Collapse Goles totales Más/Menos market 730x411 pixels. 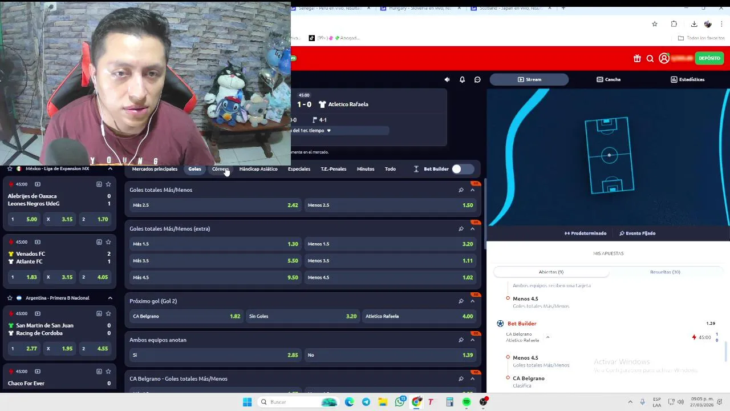472,190
